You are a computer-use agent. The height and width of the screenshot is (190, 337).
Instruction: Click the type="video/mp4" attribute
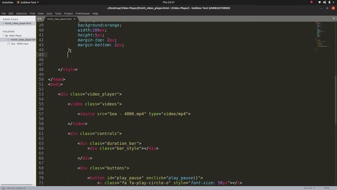168,114
